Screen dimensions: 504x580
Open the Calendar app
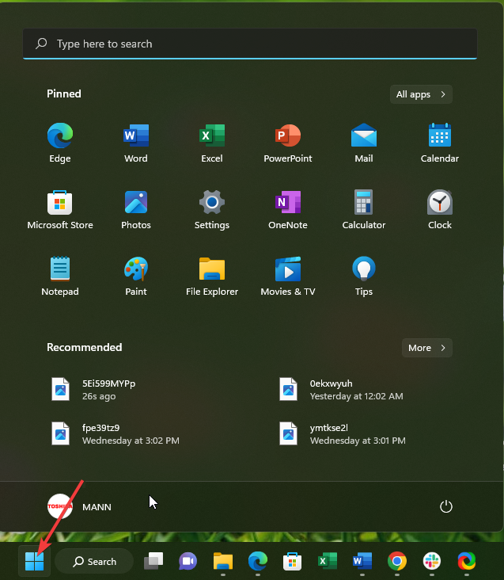(x=440, y=143)
